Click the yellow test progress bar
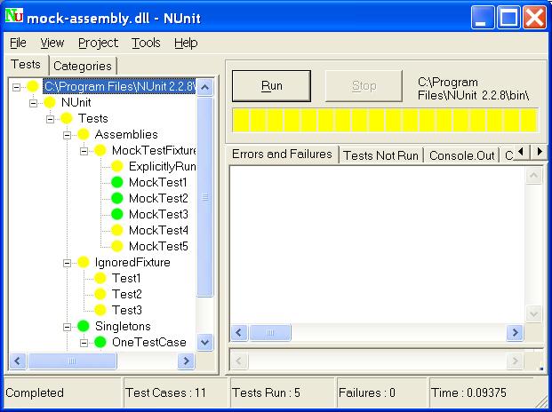 tap(385, 120)
